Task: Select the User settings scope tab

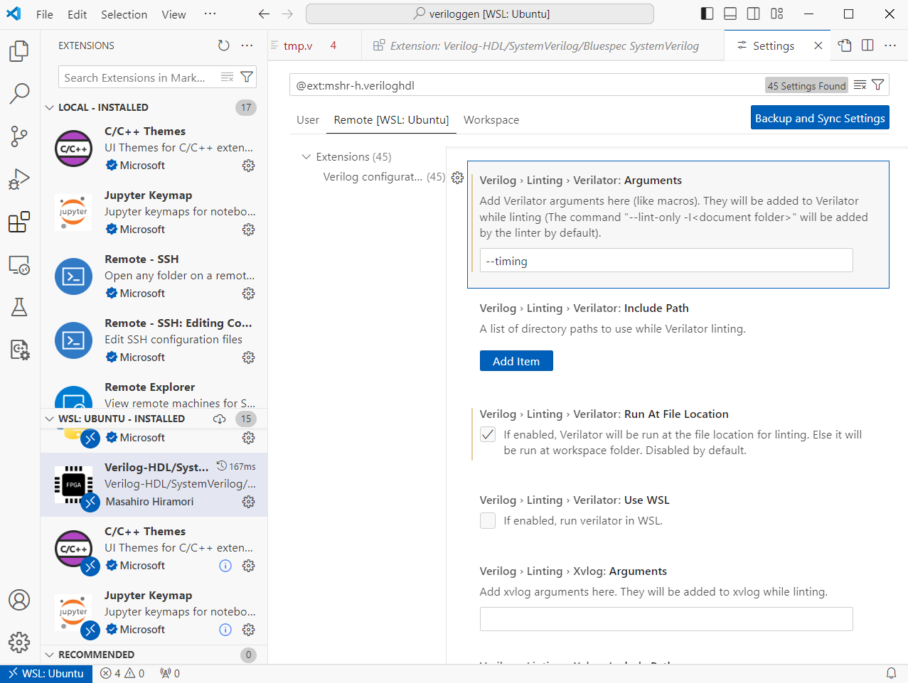Action: point(308,119)
